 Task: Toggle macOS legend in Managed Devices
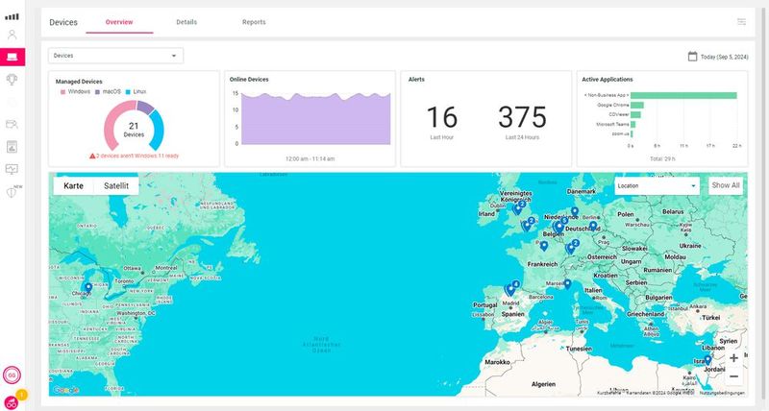coord(108,91)
